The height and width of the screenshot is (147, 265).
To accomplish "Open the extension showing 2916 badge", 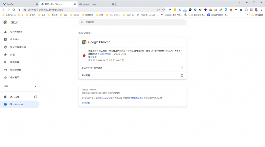I will pyautogui.click(x=185, y=10).
